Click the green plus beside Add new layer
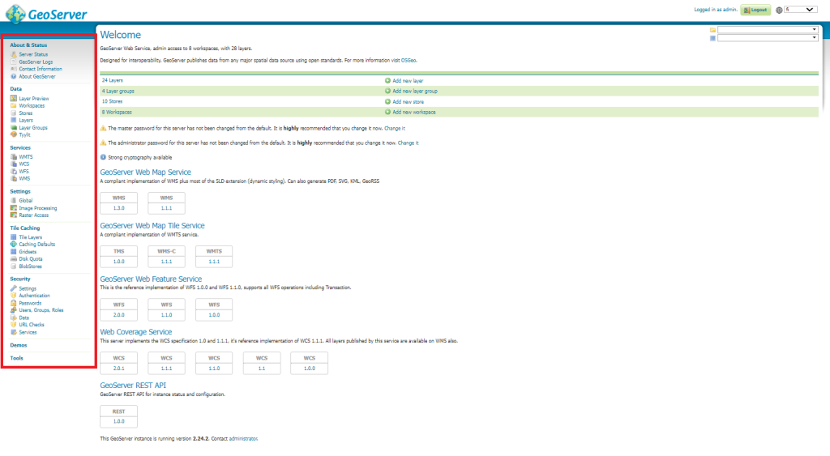This screenshot has height=456, width=830. [x=387, y=80]
